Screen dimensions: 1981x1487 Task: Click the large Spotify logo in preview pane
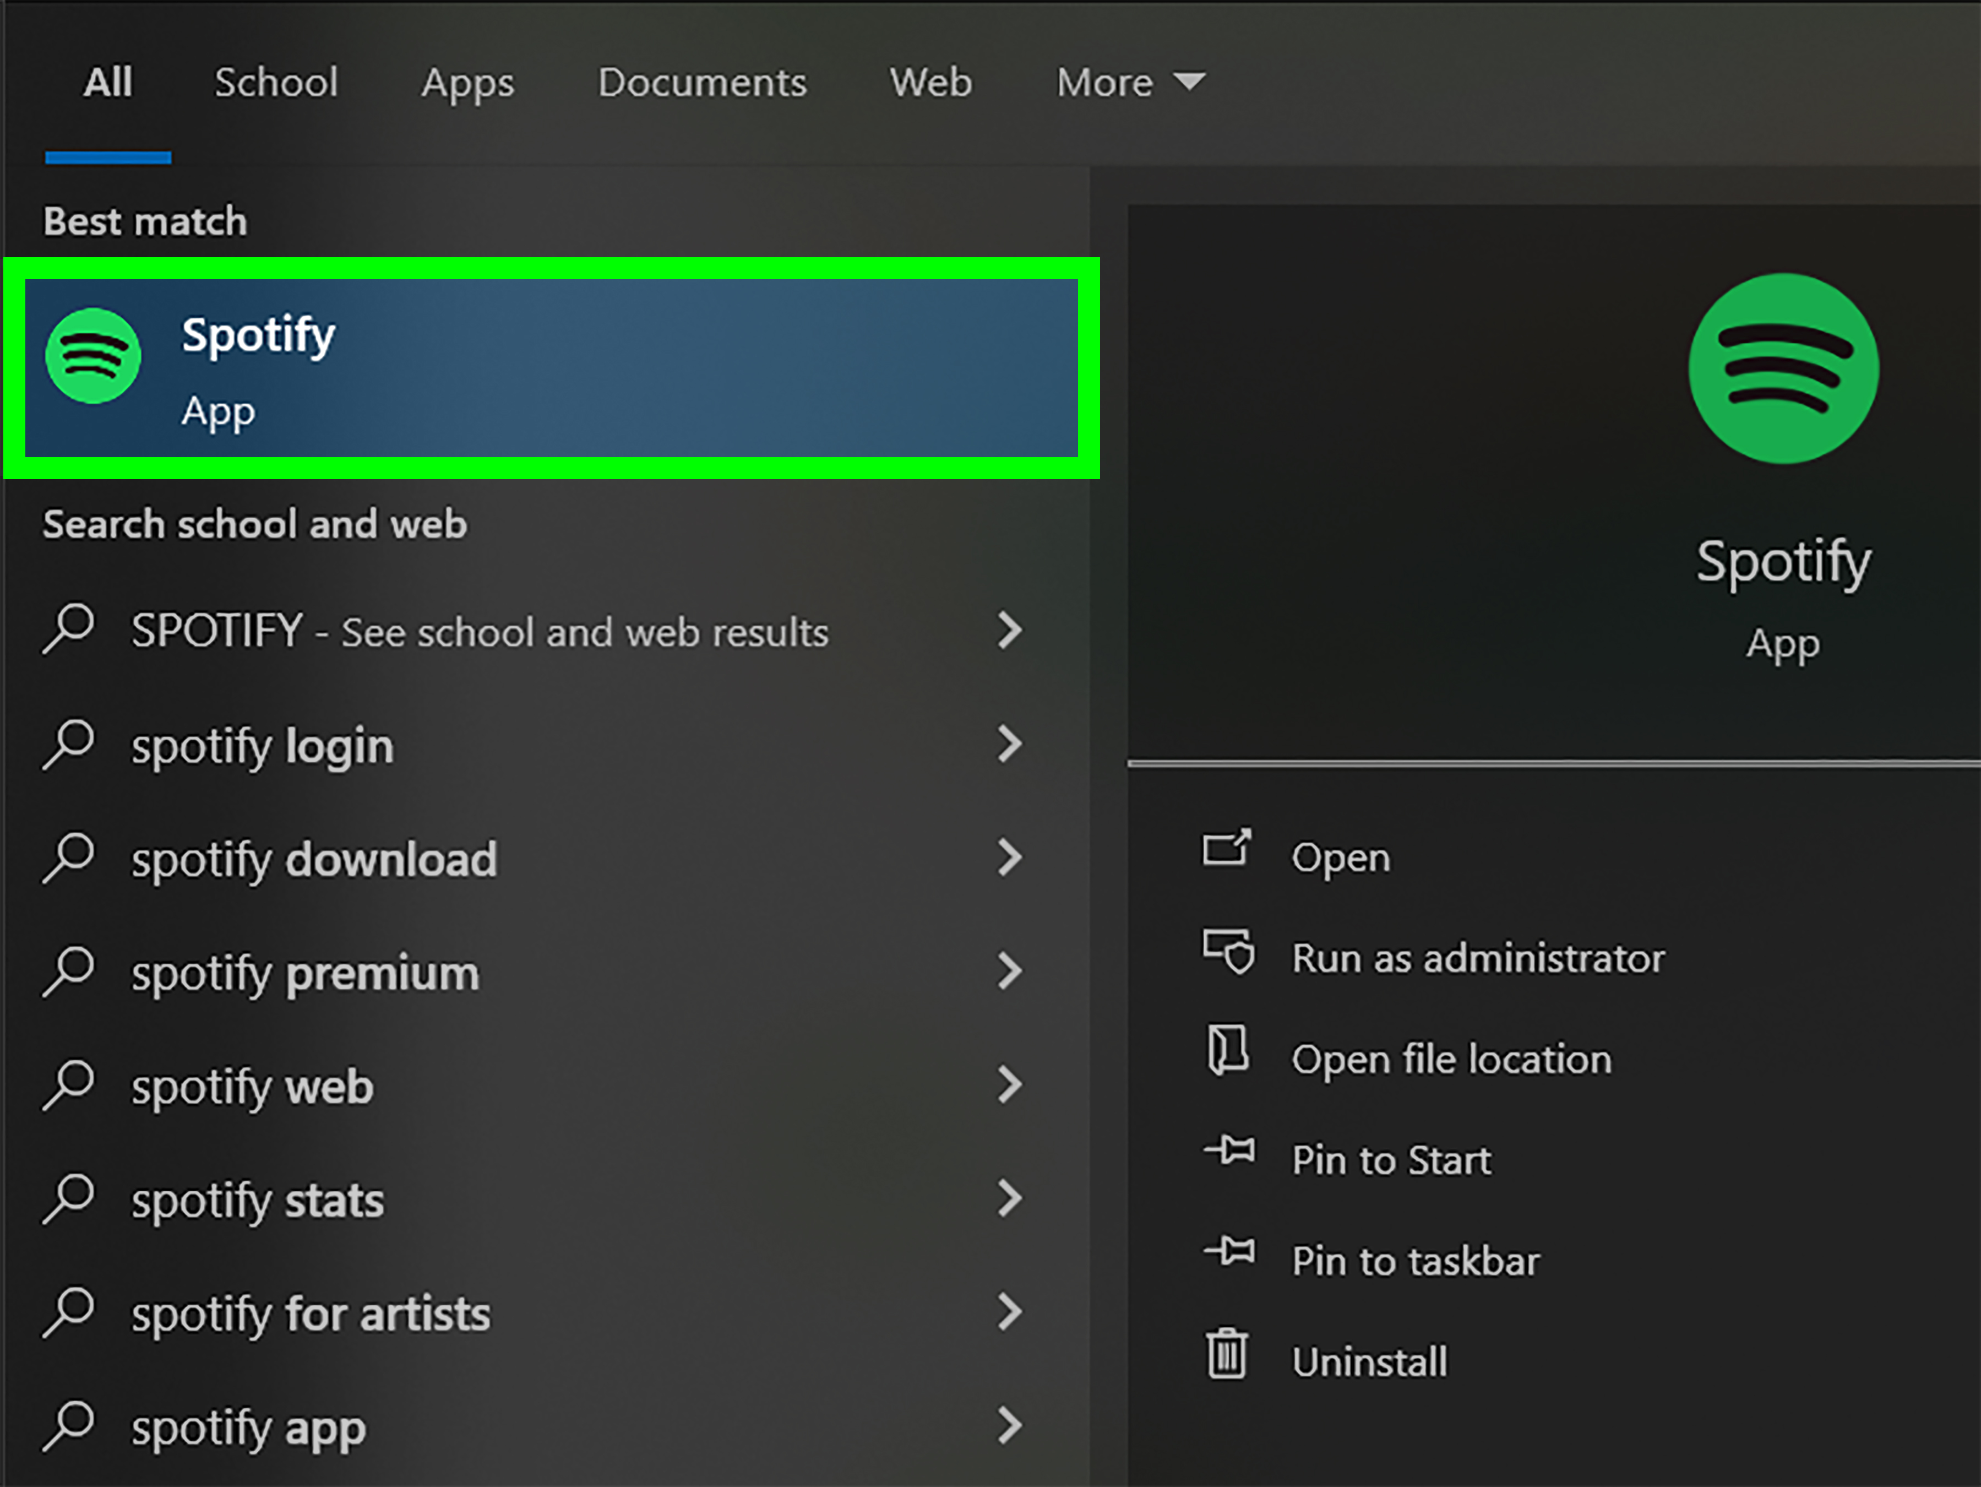pyautogui.click(x=1783, y=368)
